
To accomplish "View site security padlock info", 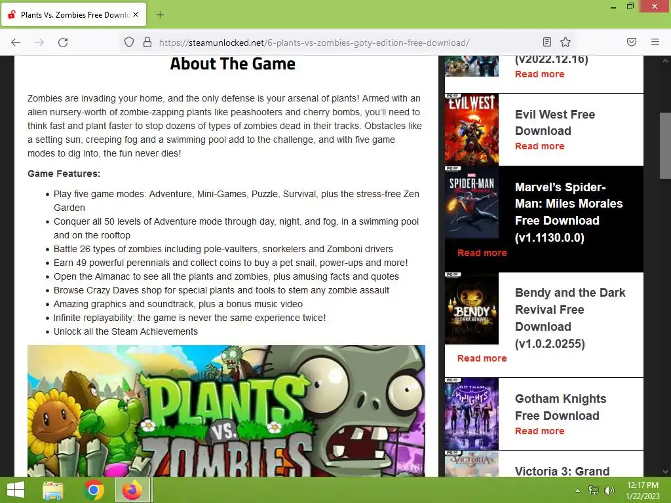I will [147, 43].
